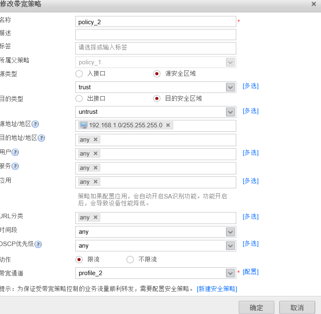The image size is (321, 314).
Task: Confirm with the 确定 button
Action: (256, 307)
